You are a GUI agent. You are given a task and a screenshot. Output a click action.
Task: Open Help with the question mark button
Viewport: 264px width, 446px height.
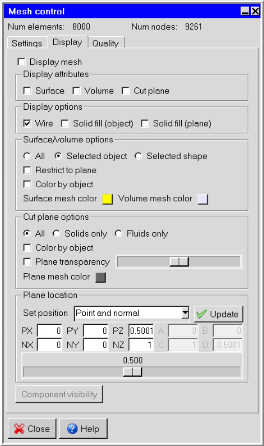coord(83,429)
